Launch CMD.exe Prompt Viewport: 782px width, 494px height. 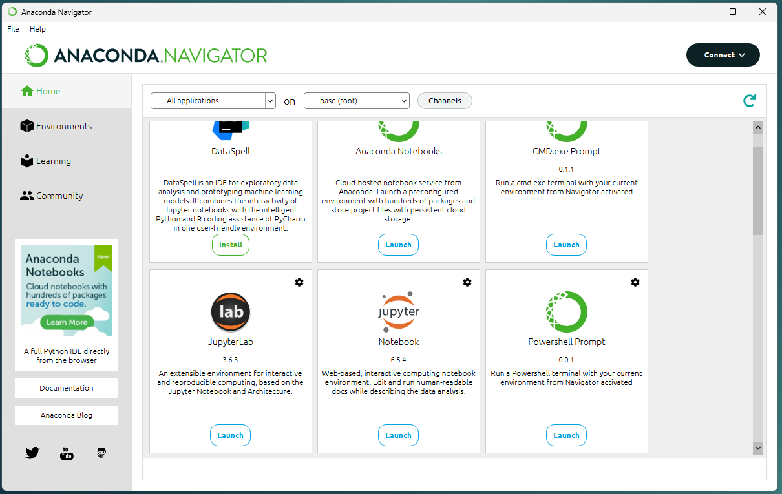pos(566,245)
